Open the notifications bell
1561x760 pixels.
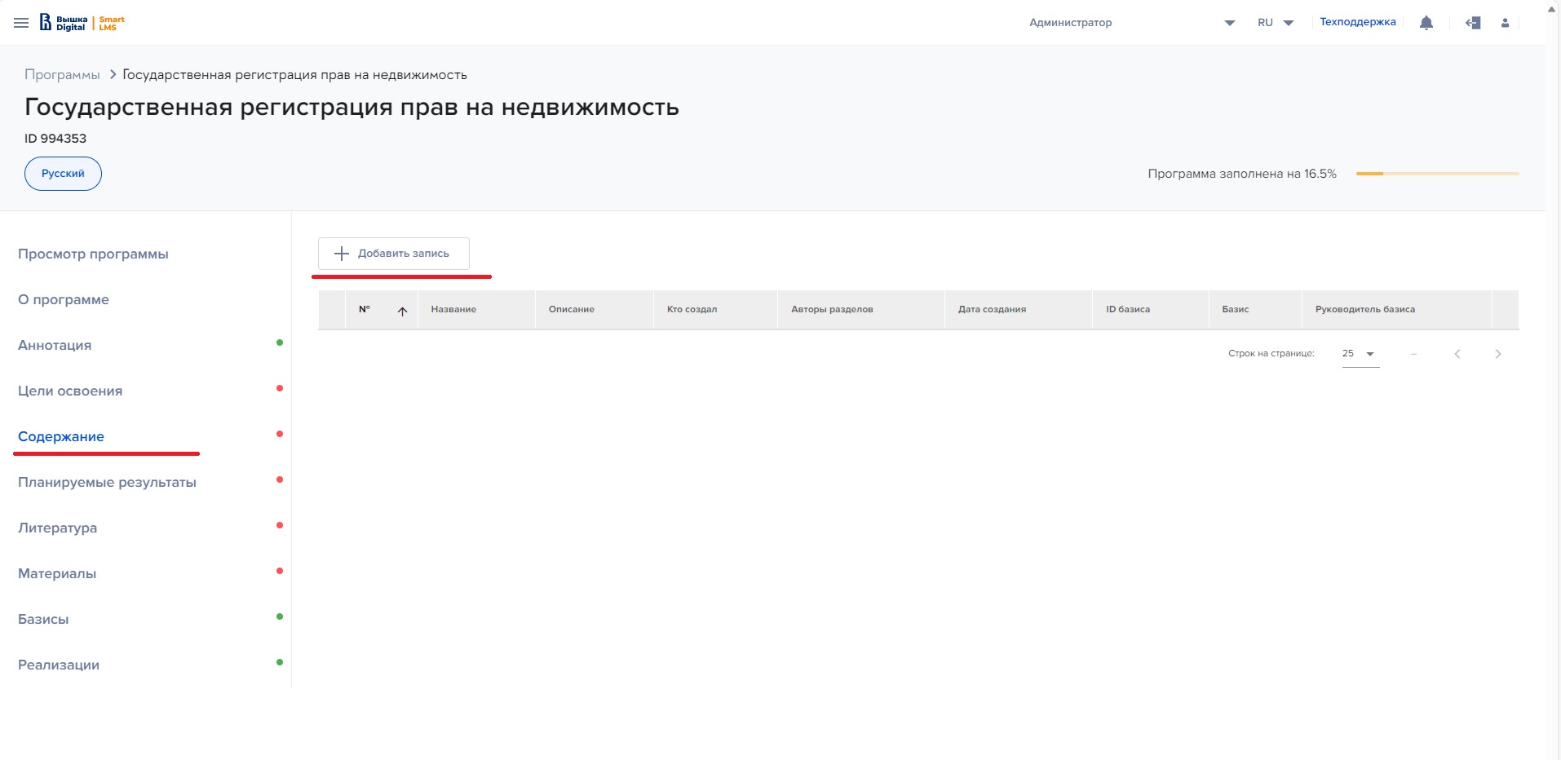(1426, 23)
